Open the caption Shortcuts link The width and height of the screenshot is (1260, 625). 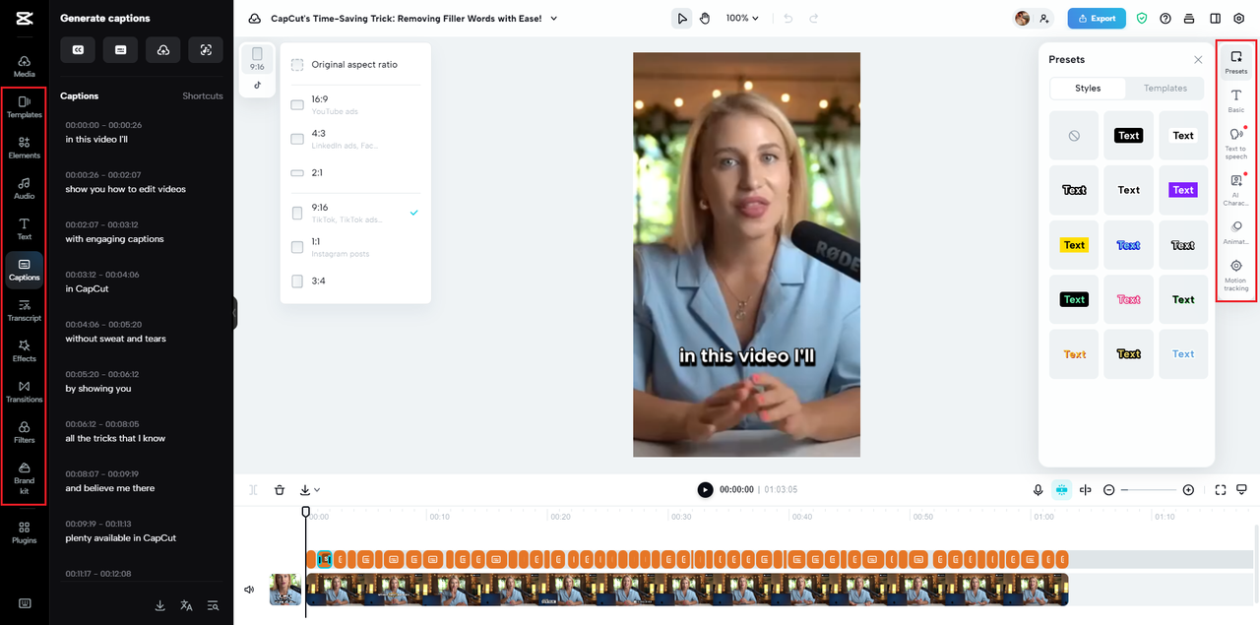[203, 95]
